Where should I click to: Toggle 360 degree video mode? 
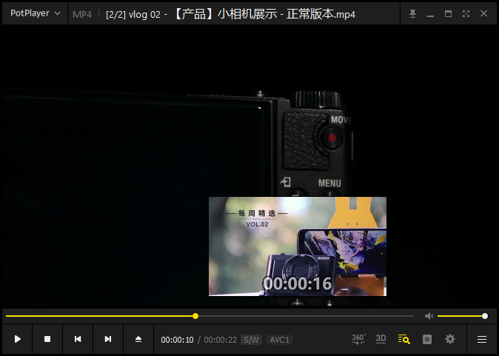358,339
